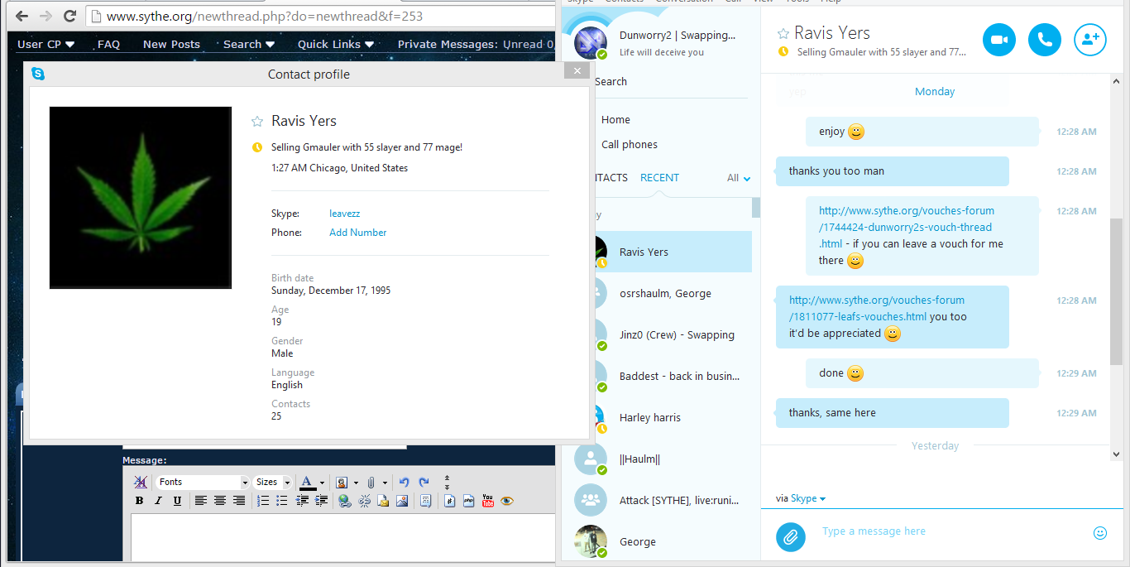Attach a file with paperclip in Skype
This screenshot has height=567, width=1130.
791,537
